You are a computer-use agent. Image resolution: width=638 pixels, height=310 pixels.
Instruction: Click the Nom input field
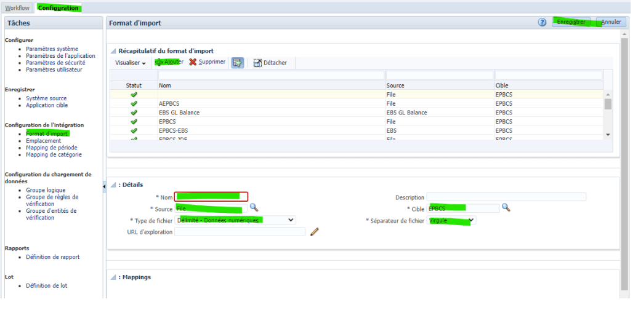(x=211, y=197)
